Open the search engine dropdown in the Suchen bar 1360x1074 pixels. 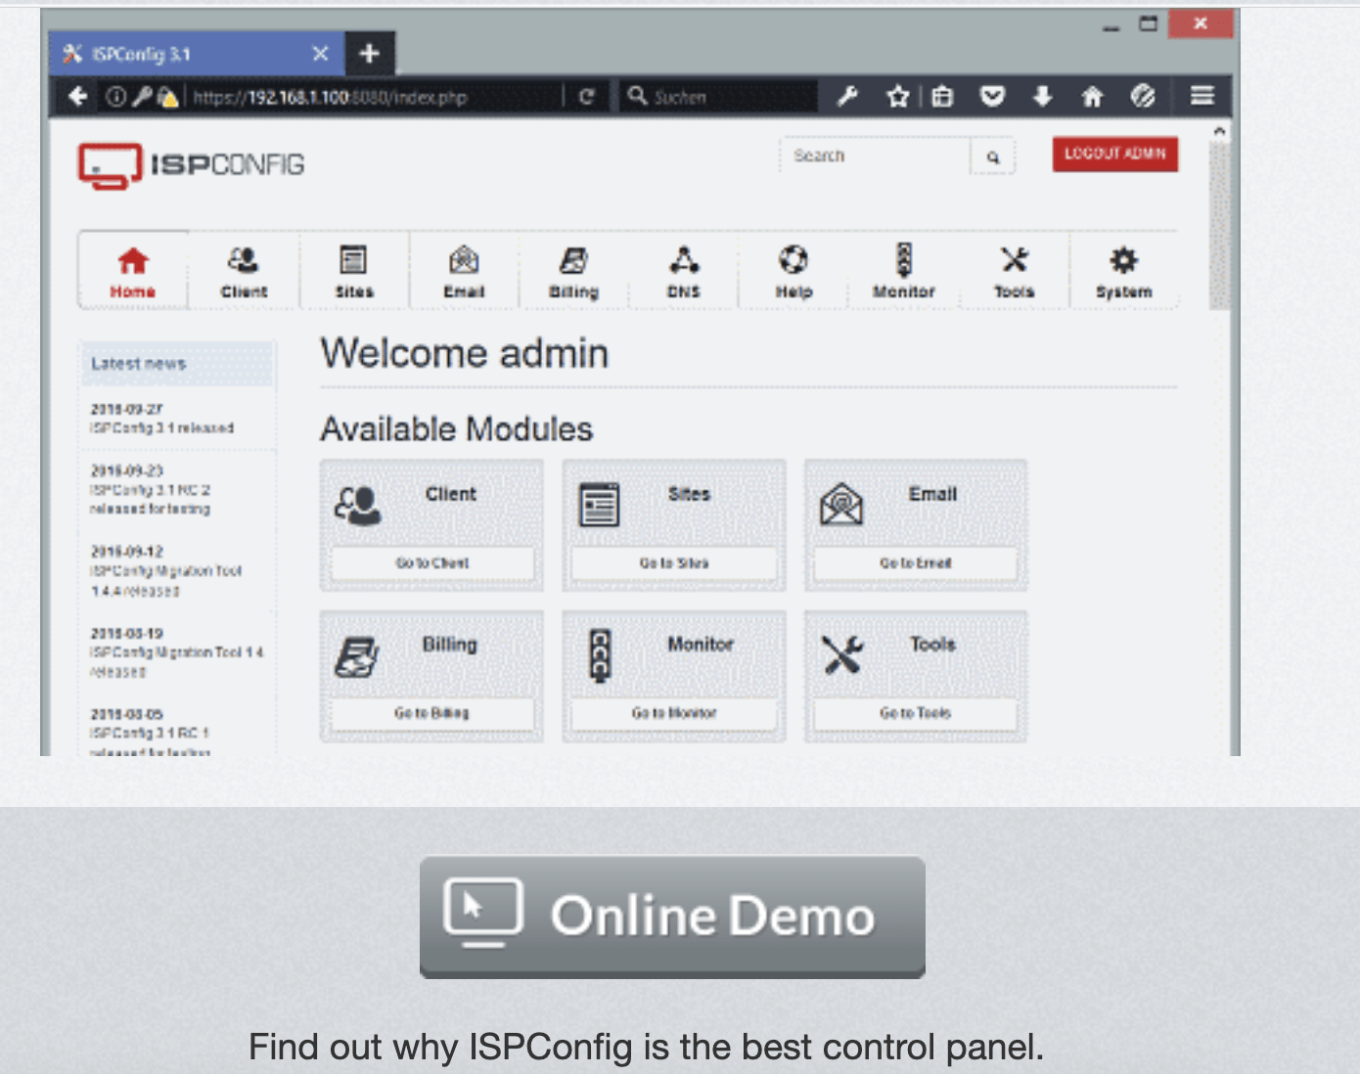click(638, 96)
